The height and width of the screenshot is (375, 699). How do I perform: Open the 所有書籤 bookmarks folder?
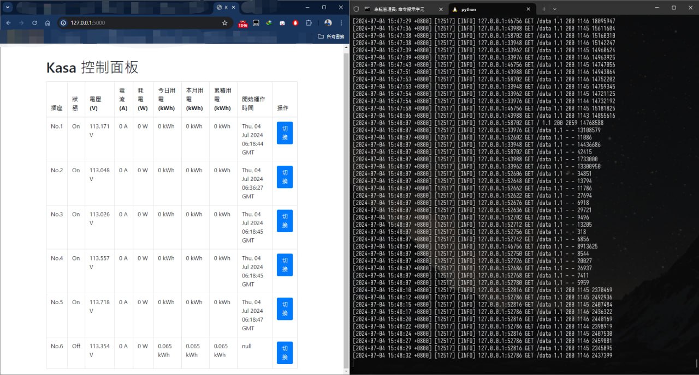click(x=331, y=37)
